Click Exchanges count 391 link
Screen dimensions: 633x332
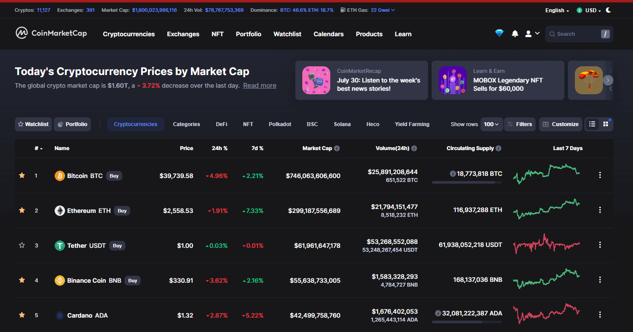click(90, 10)
